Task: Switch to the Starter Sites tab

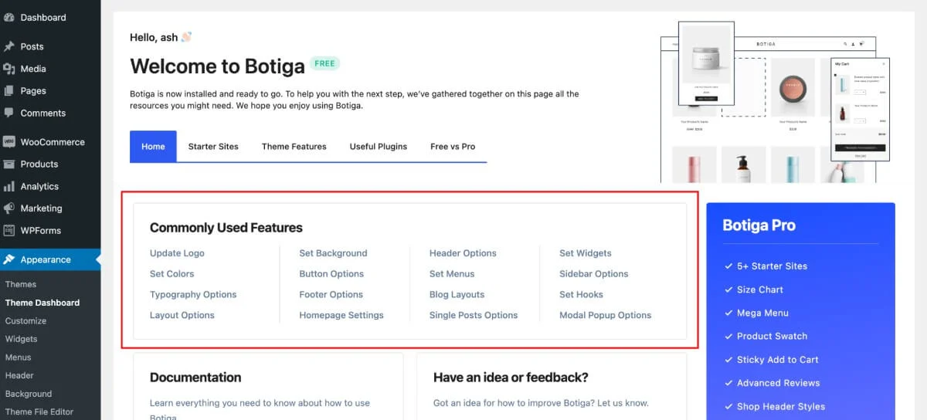Action: click(213, 147)
